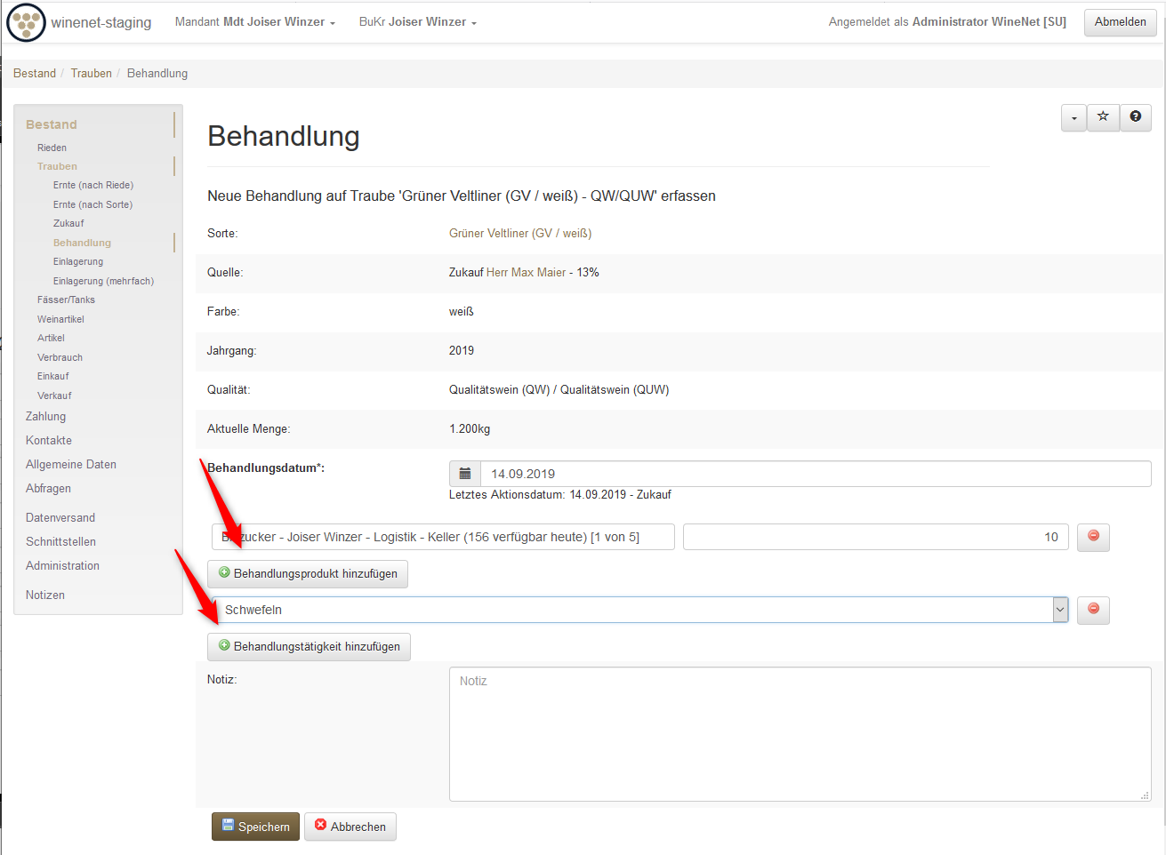Click the star favorite icon

tap(1103, 117)
